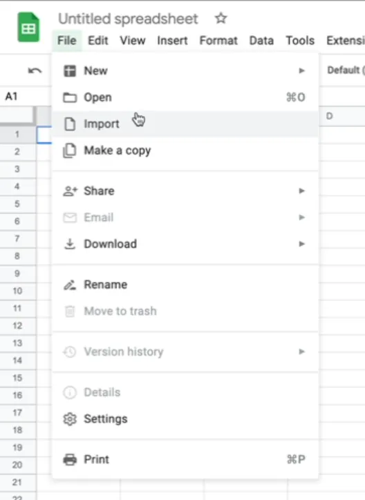Click the Rename pencil icon
365x500 pixels.
coord(70,285)
